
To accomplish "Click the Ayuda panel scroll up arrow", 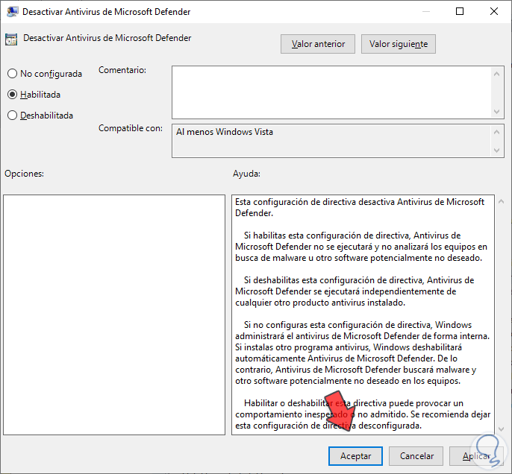I will 502,202.
